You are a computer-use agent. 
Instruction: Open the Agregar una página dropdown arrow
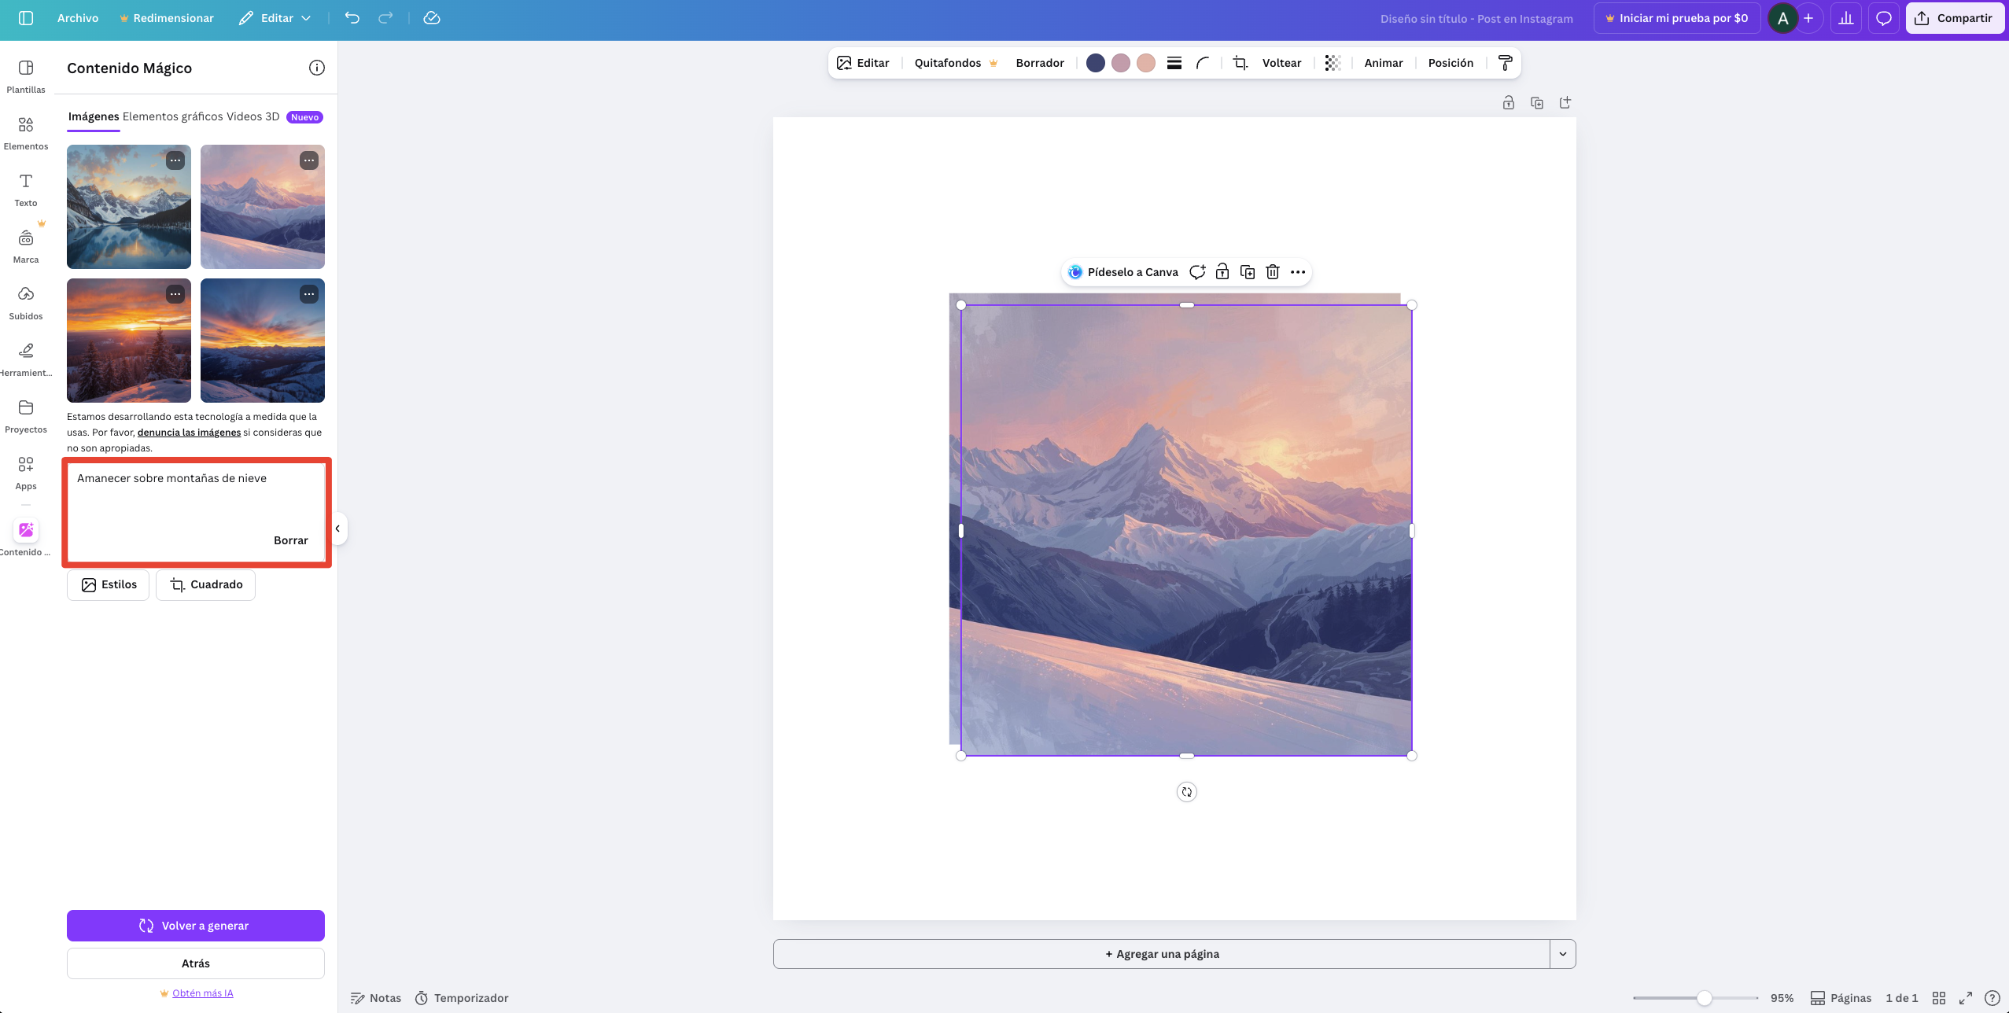(1564, 953)
